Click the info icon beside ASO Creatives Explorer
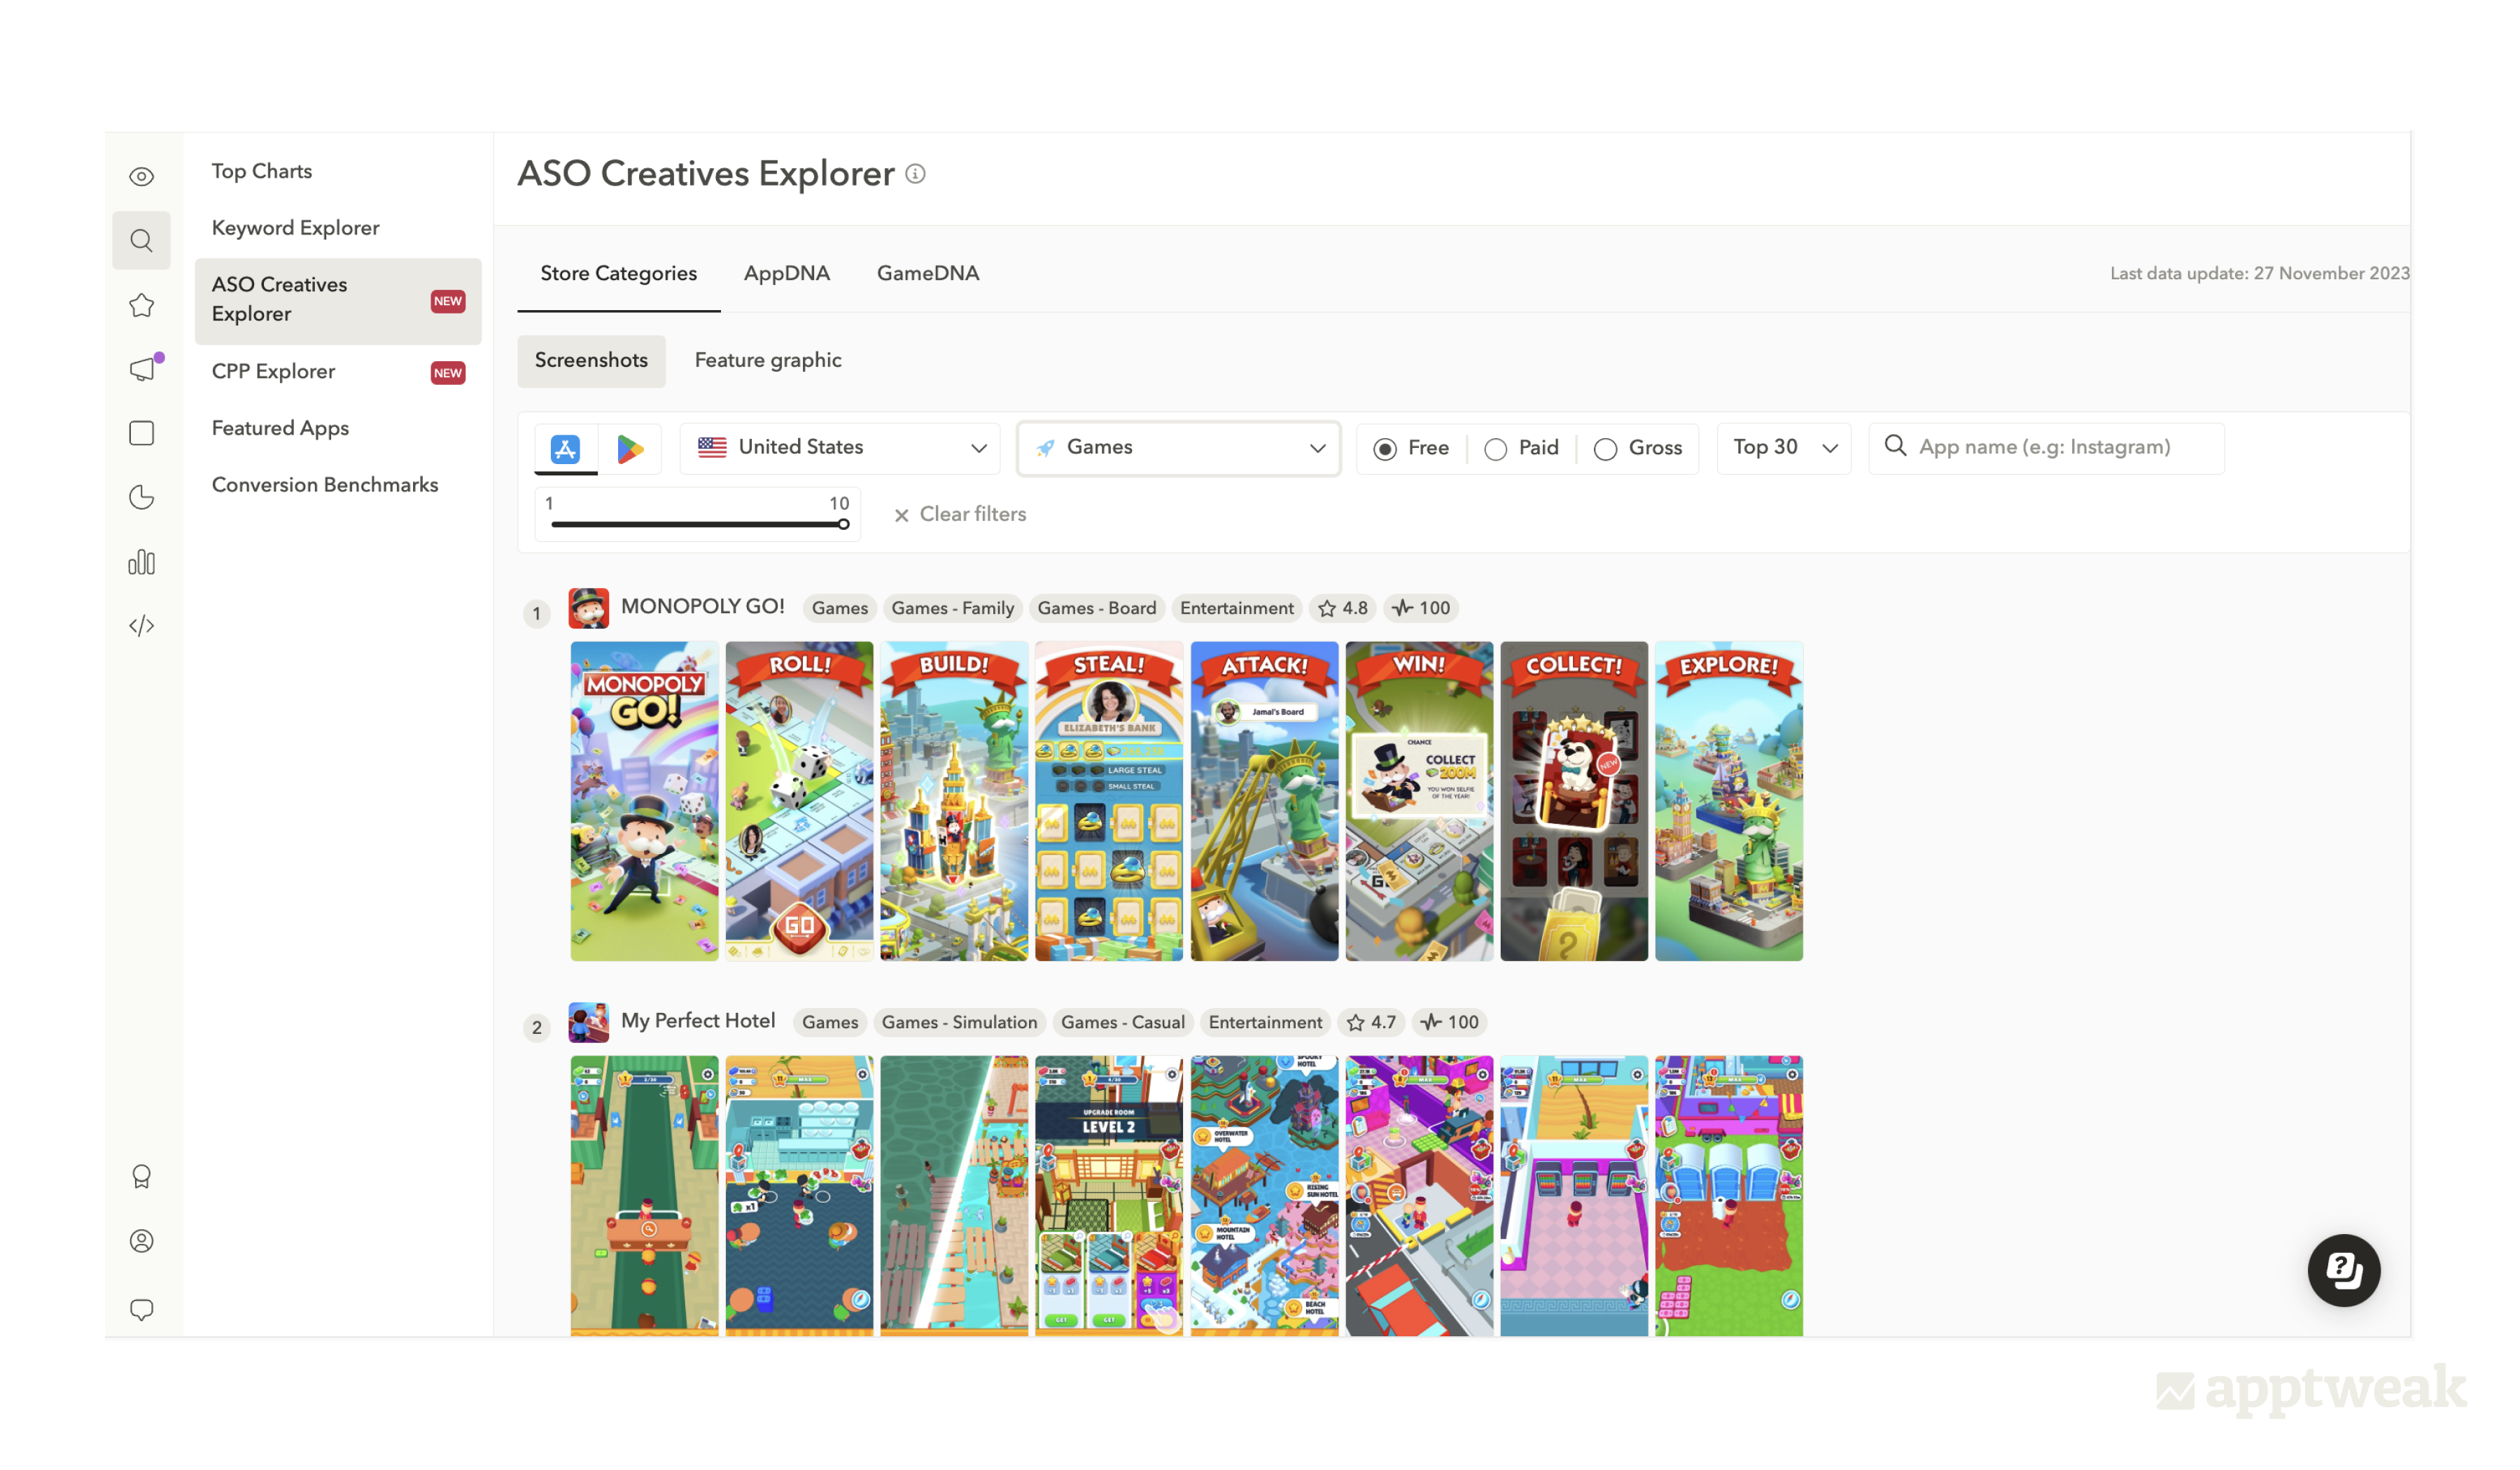 [x=915, y=174]
